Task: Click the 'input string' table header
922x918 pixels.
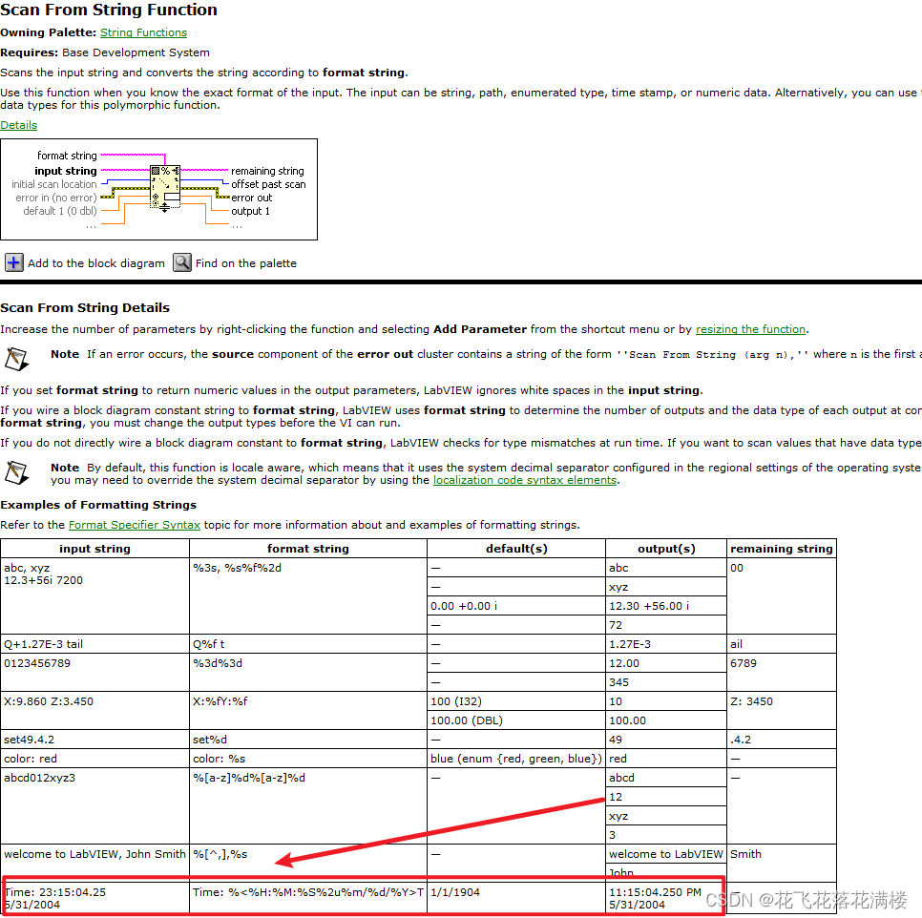Action: click(94, 549)
